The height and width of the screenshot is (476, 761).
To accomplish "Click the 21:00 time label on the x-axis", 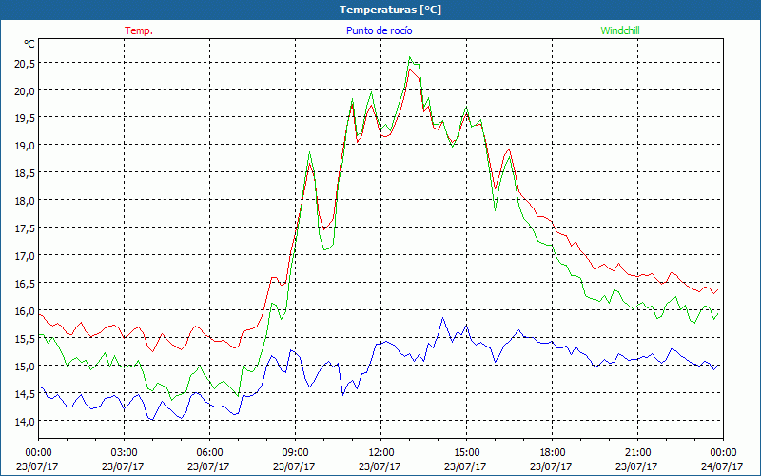I will coord(637,453).
